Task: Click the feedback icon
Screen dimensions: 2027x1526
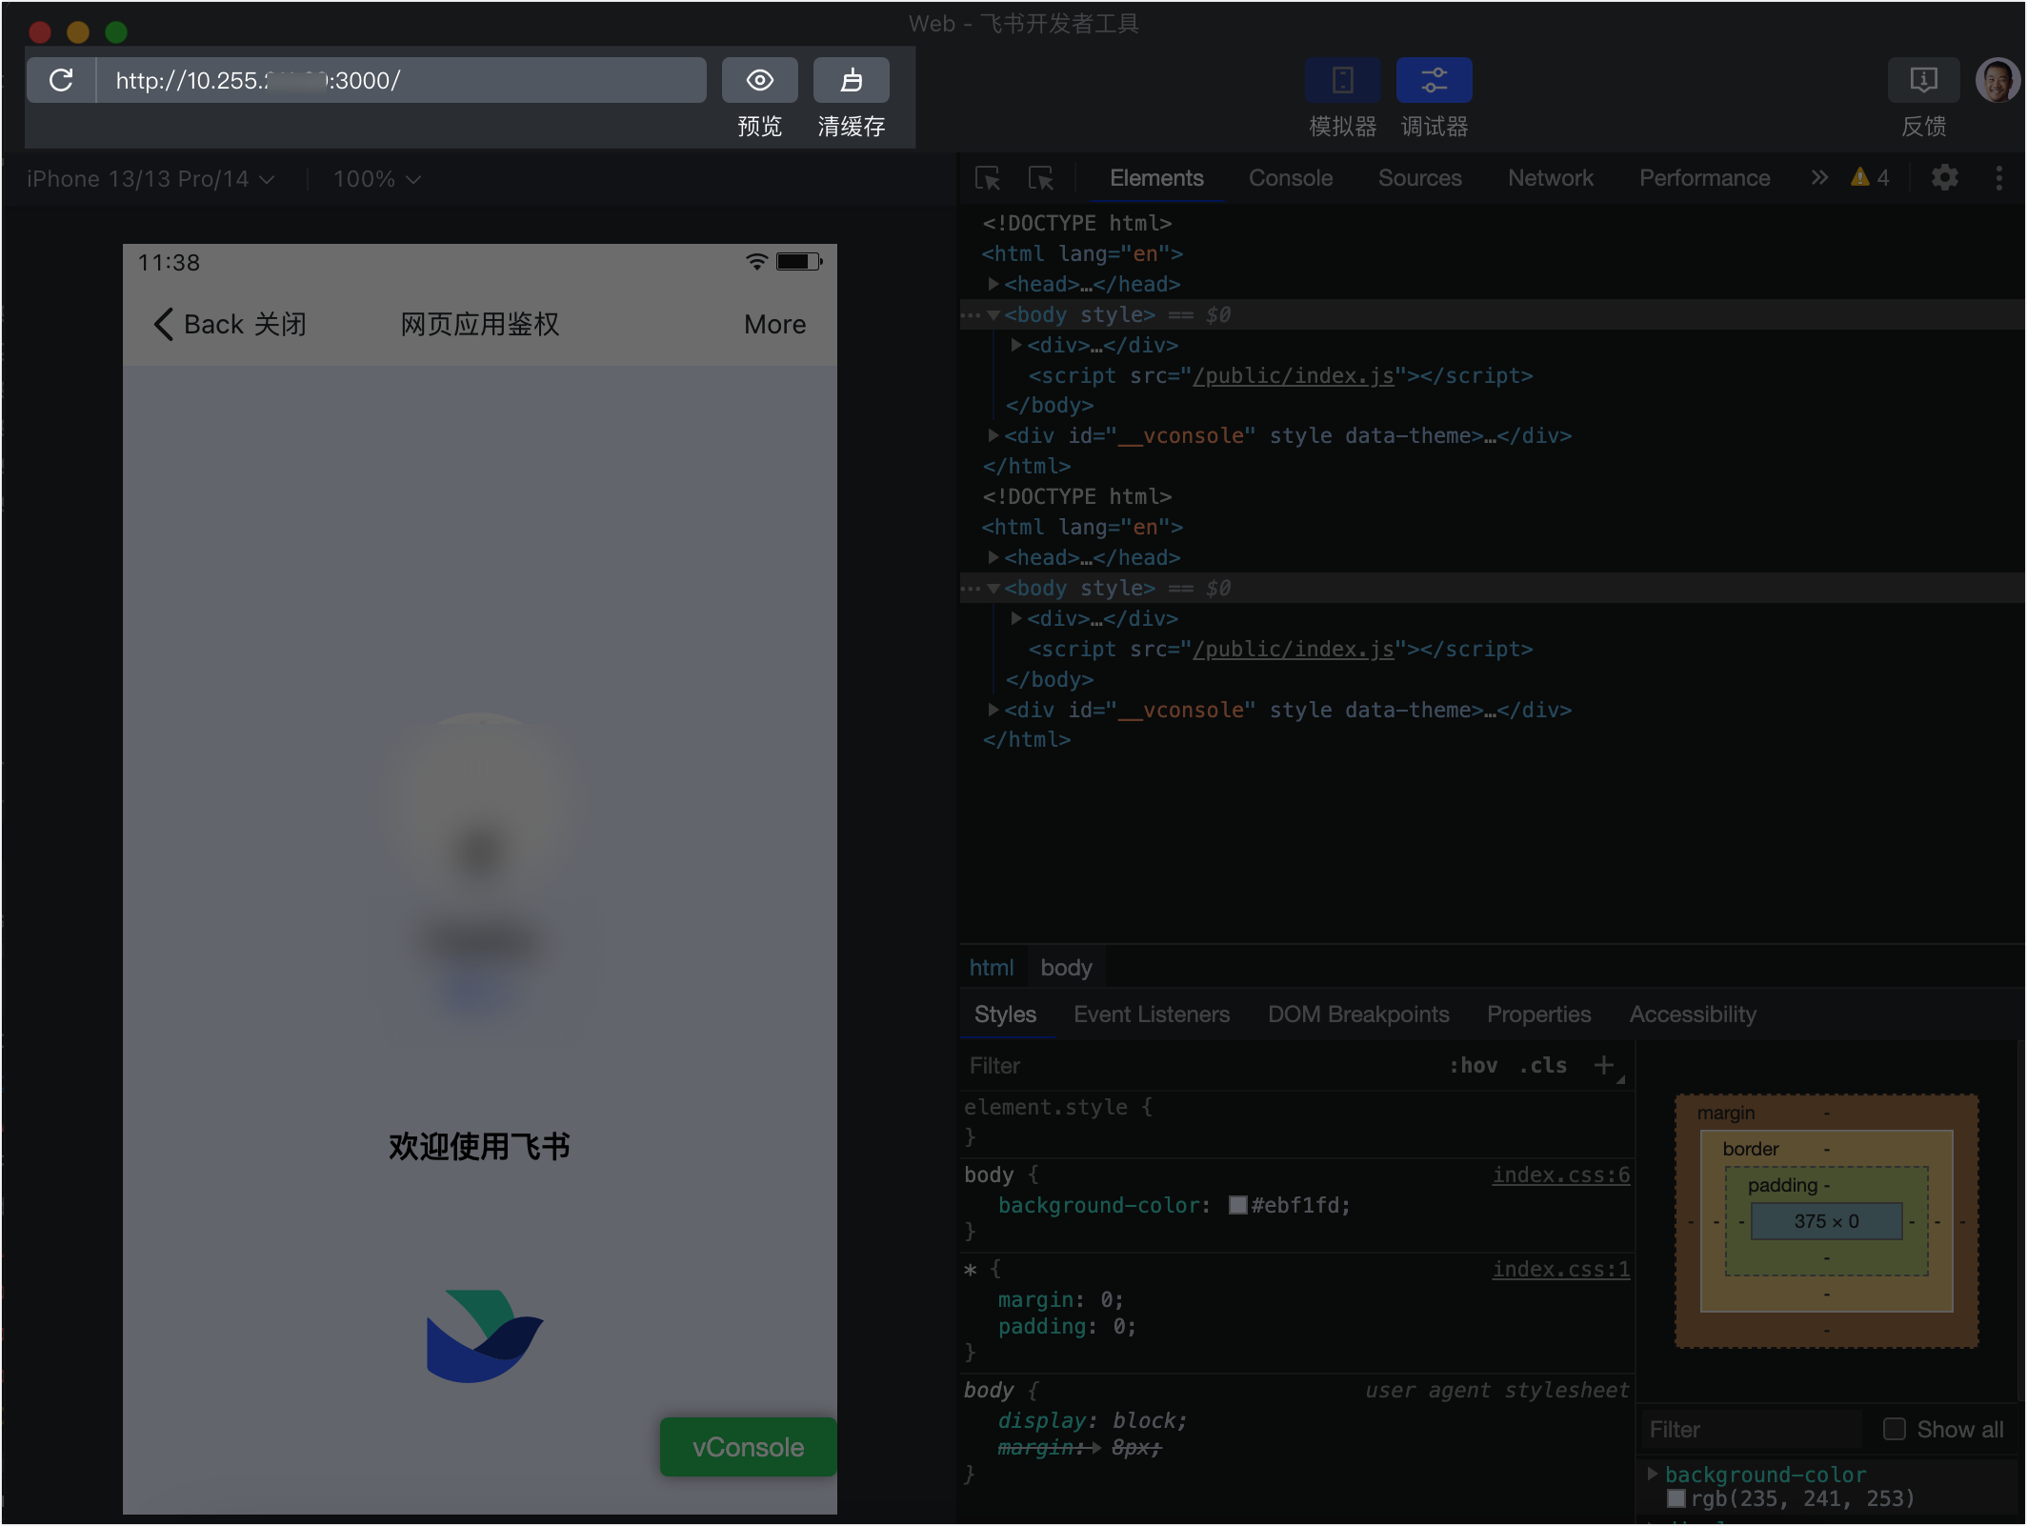Action: click(x=1923, y=80)
